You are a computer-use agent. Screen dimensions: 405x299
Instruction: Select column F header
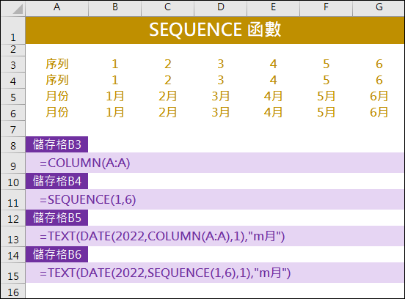click(326, 9)
